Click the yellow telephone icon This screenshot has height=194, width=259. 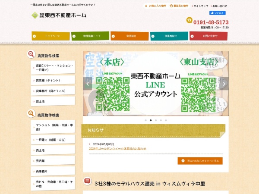tap(190, 20)
